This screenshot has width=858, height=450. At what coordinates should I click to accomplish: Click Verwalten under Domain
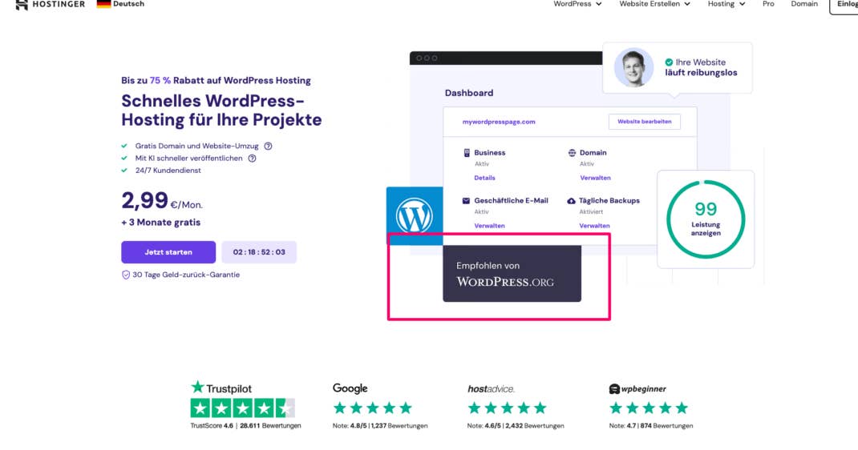click(595, 178)
